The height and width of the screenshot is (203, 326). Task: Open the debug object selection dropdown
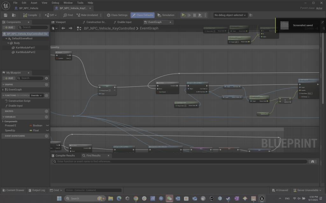(230, 15)
